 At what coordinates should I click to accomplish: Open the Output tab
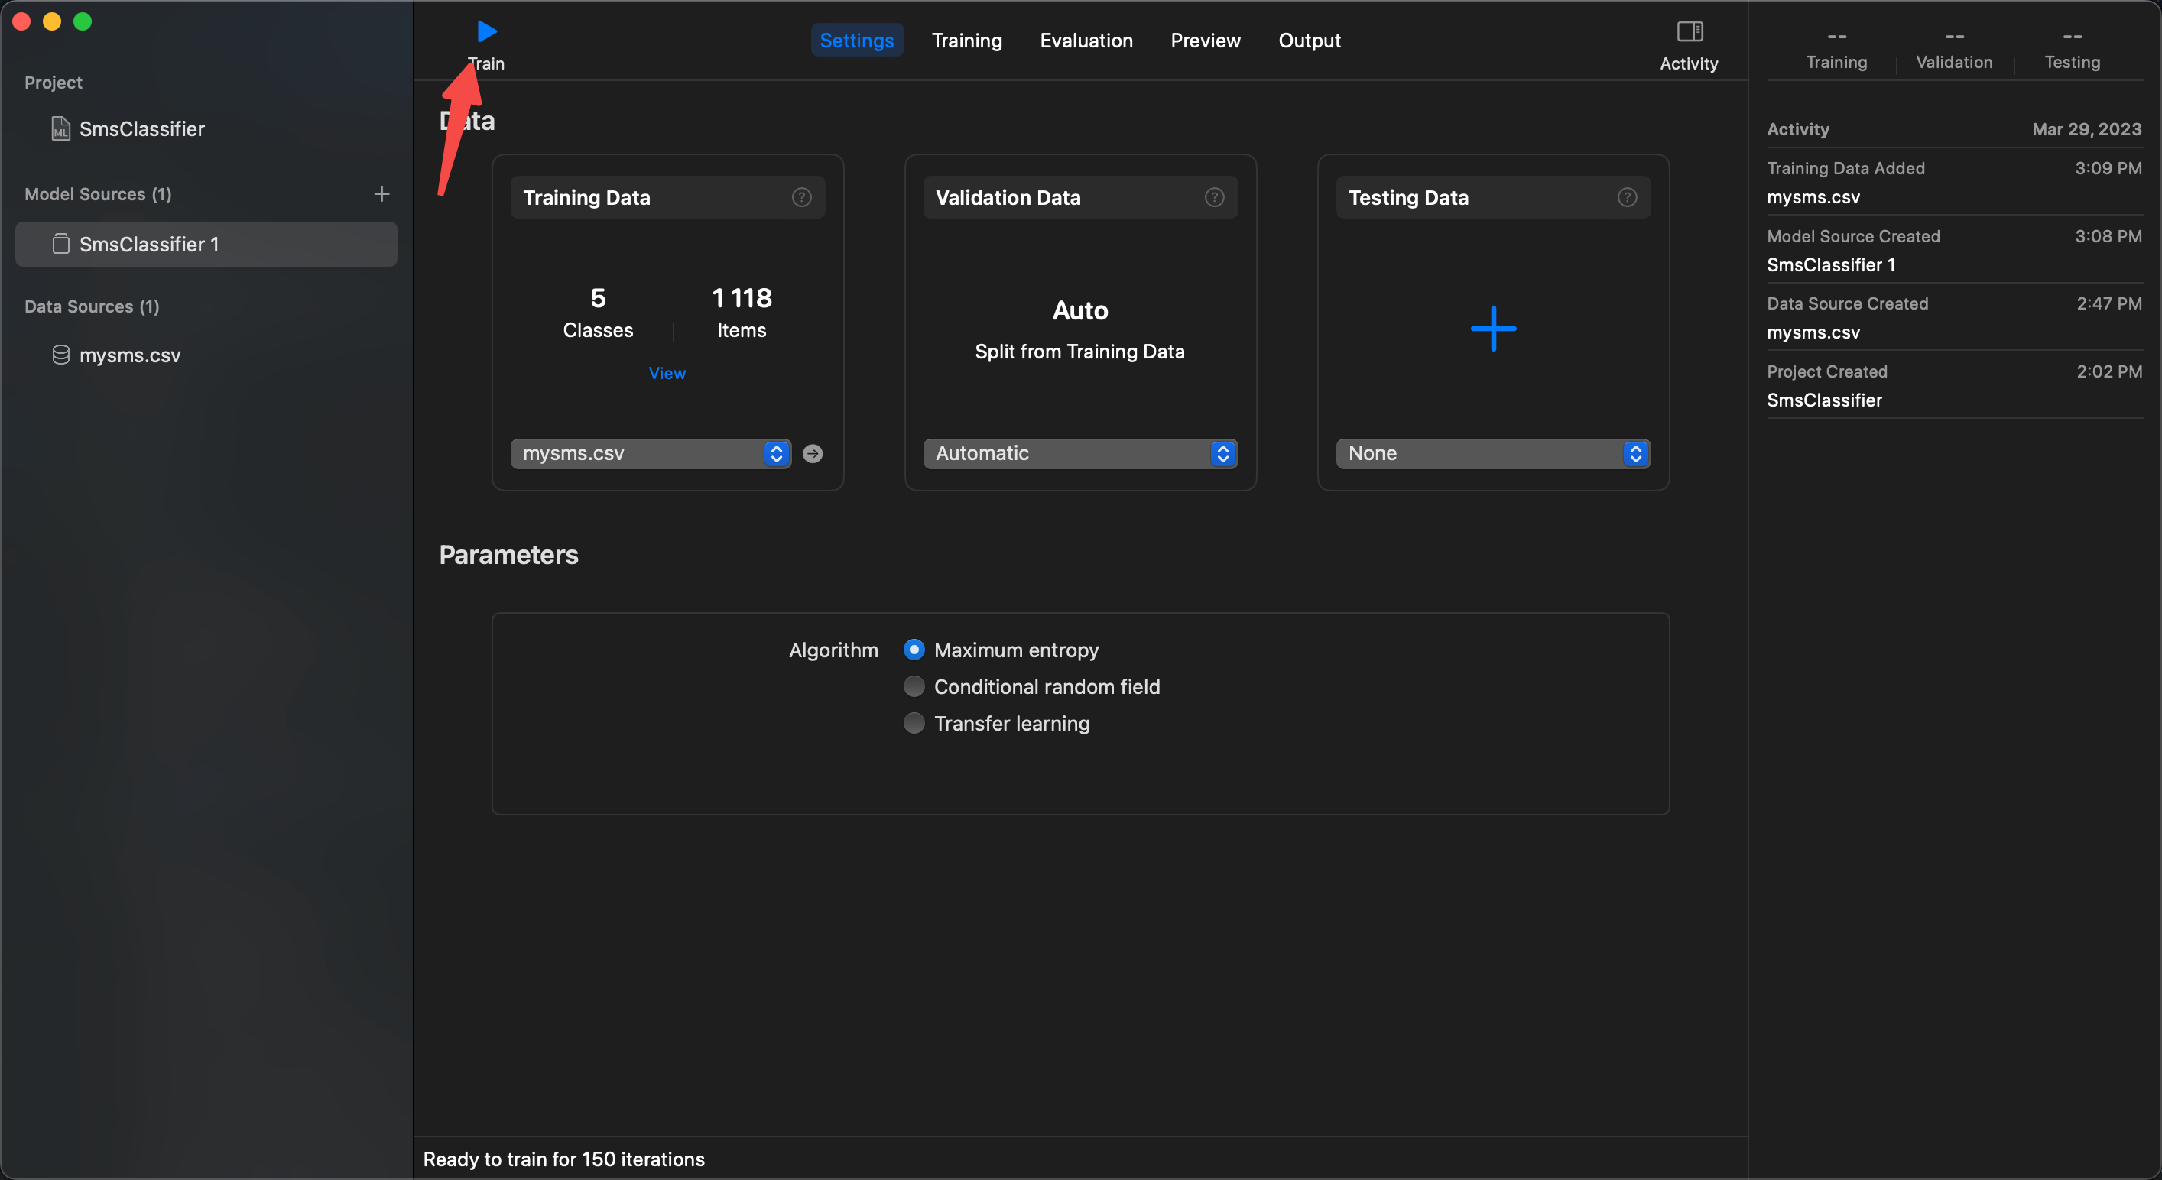(1309, 41)
